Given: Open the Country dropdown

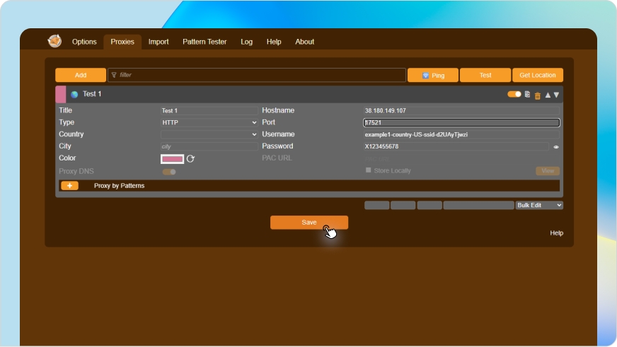Looking at the screenshot, I should point(209,134).
